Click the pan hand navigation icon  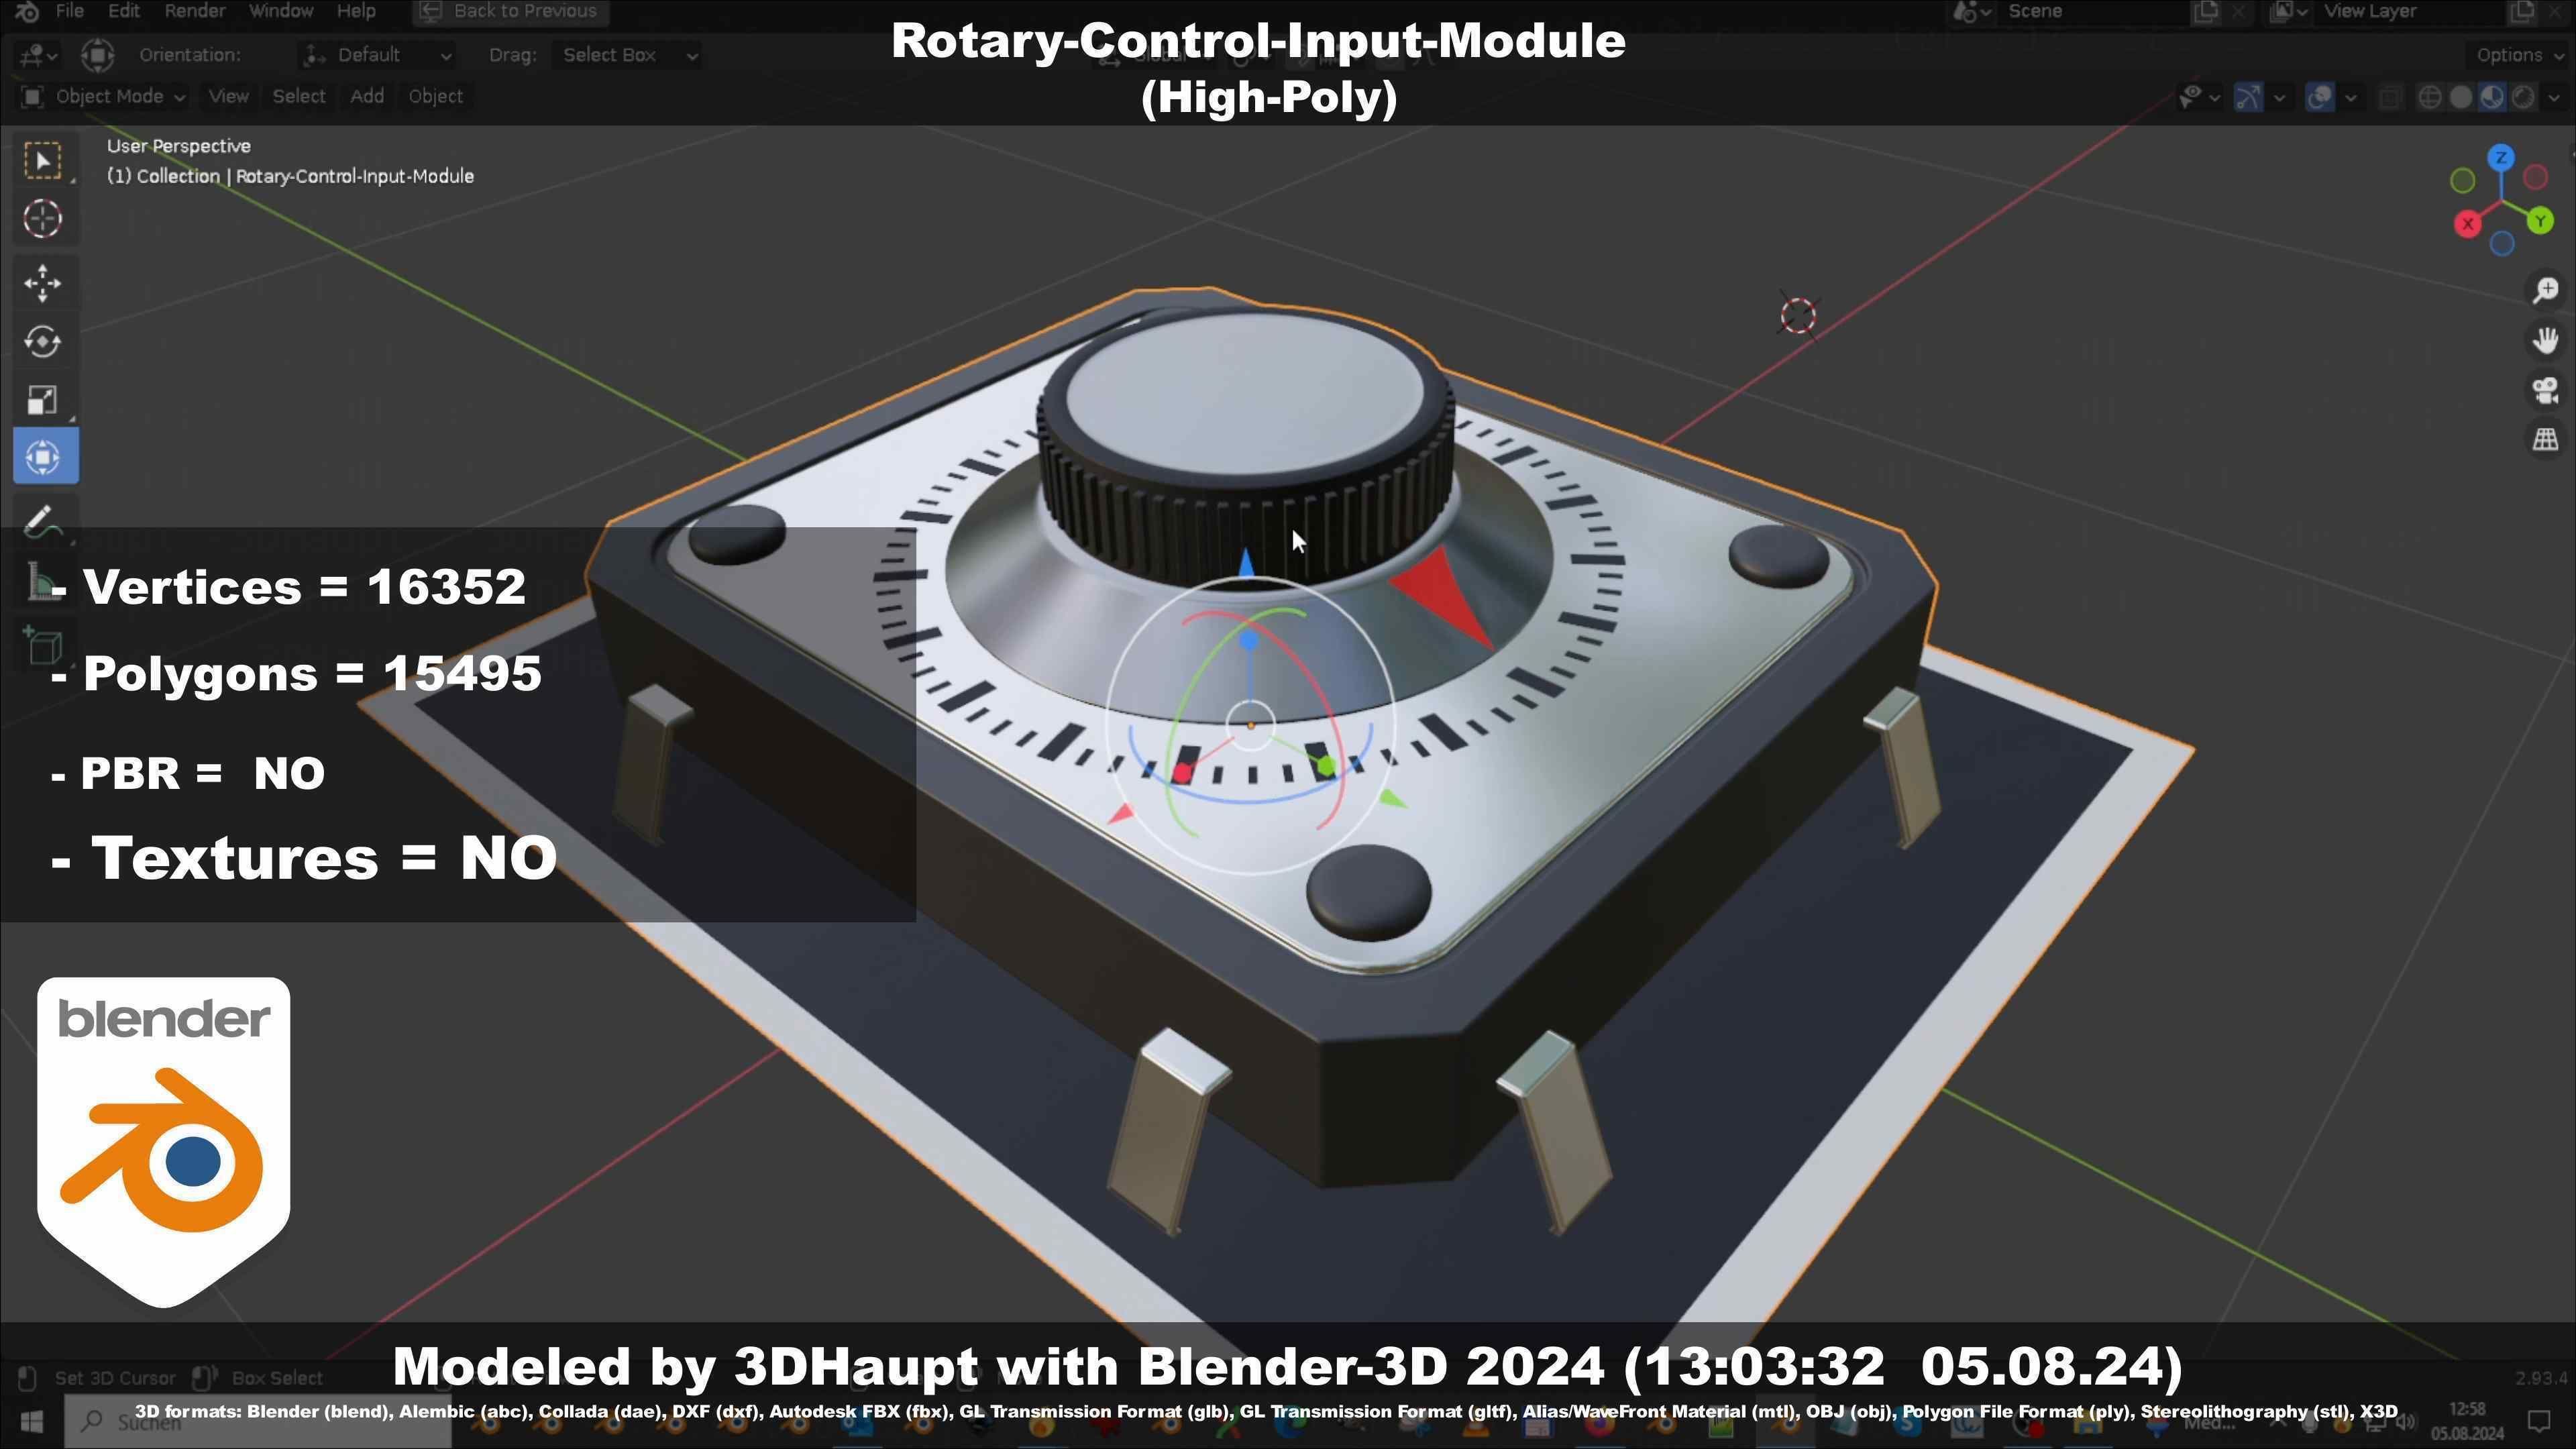pyautogui.click(x=2545, y=340)
